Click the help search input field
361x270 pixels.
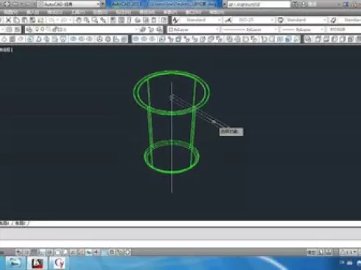pos(259,4)
